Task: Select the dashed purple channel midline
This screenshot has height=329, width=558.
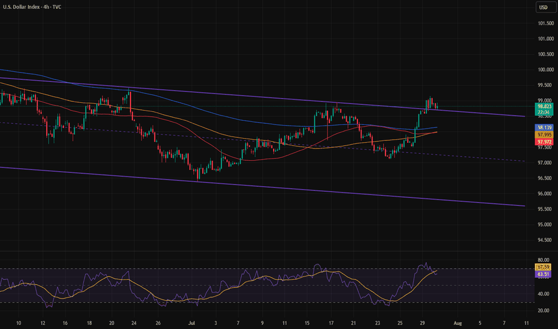Action: (x=262, y=142)
